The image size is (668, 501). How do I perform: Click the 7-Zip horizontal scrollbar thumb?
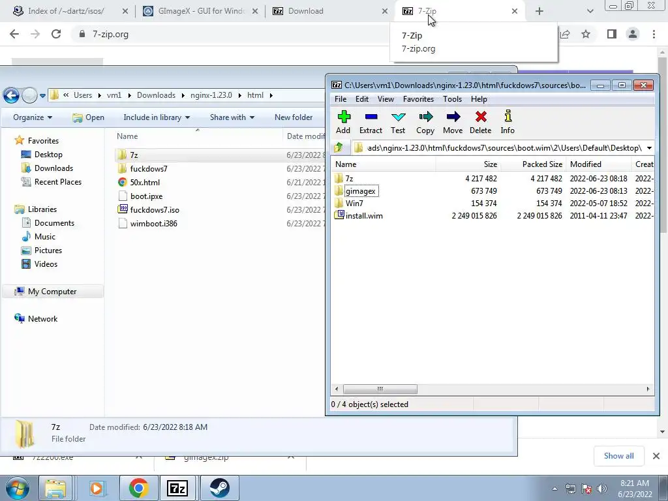[380, 389]
